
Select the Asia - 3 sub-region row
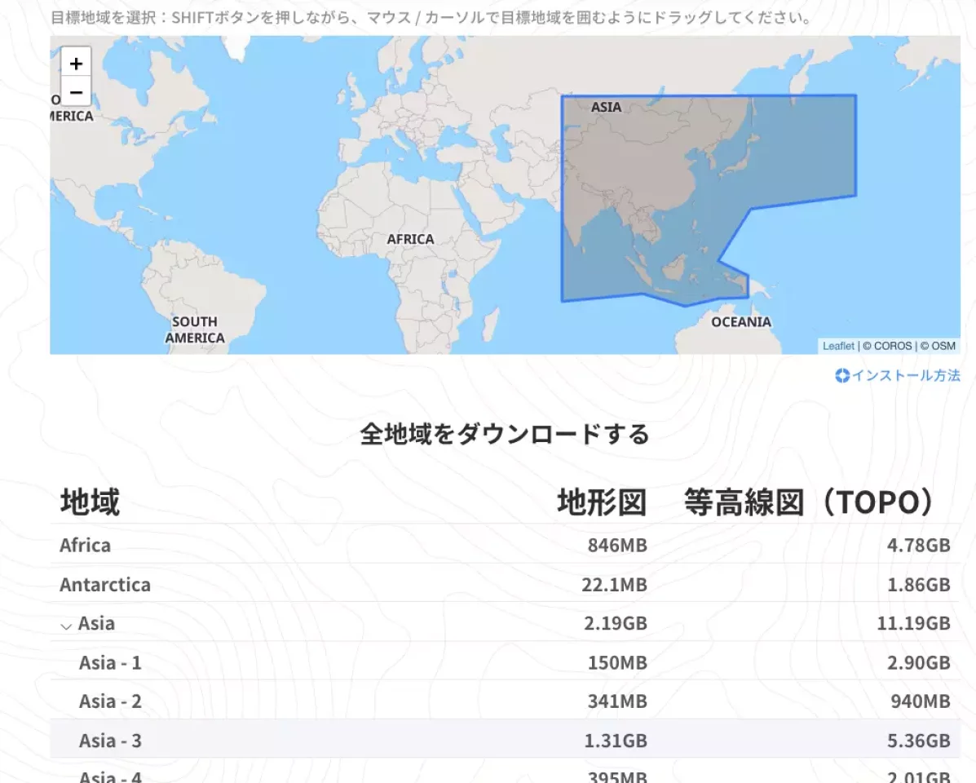(x=110, y=741)
